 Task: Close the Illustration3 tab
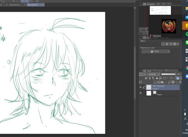point(25,5)
